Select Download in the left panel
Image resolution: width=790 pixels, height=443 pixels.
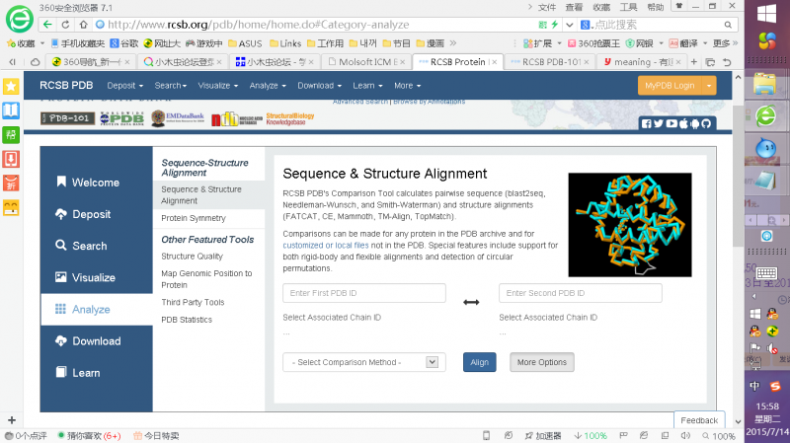(96, 340)
